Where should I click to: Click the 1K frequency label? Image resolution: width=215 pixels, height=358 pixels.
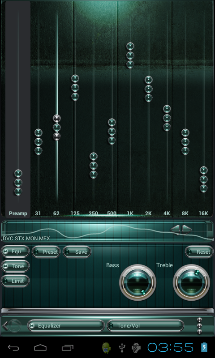coord(130,213)
